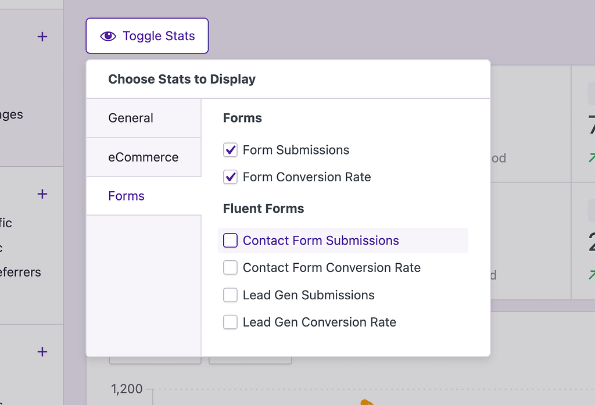The height and width of the screenshot is (405, 595).
Task: Check Lead Gen Conversion Rate
Action: click(x=230, y=322)
